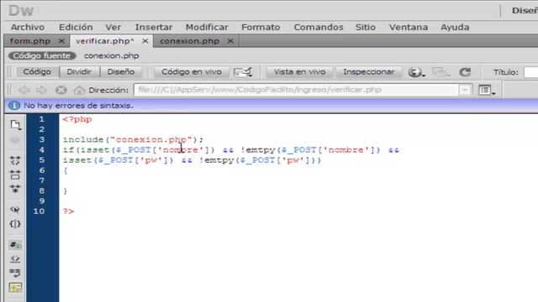The height and width of the screenshot is (302, 538).
Task: Switch to Dividir split view
Action: click(x=79, y=72)
